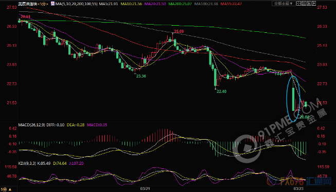Viewport: 336px width, 192px height.
Task: Select the MACD(26,12,9) indicator label
Action: click(x=32, y=125)
